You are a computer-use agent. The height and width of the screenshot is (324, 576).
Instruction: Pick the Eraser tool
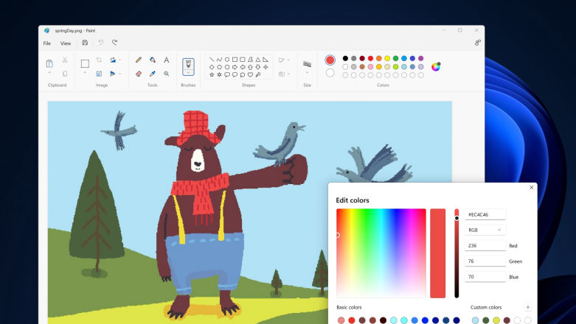click(138, 74)
